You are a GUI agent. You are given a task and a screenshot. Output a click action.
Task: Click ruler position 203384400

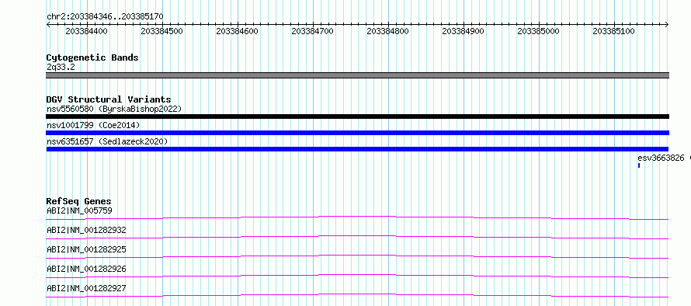click(x=86, y=31)
